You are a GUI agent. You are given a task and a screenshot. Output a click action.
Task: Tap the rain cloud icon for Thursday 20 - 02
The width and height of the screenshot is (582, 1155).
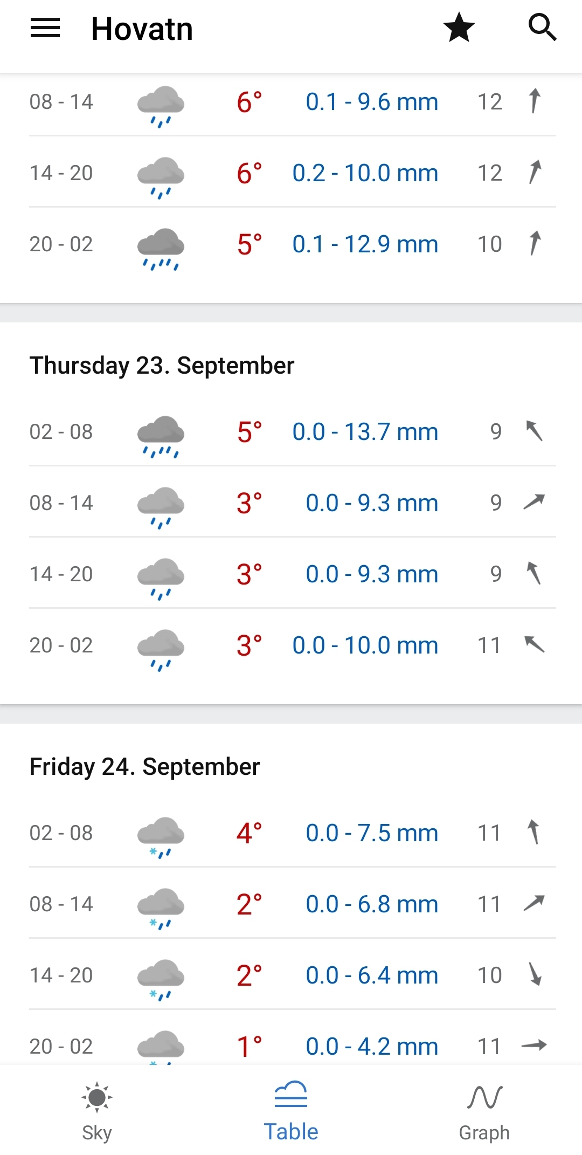coord(161,649)
